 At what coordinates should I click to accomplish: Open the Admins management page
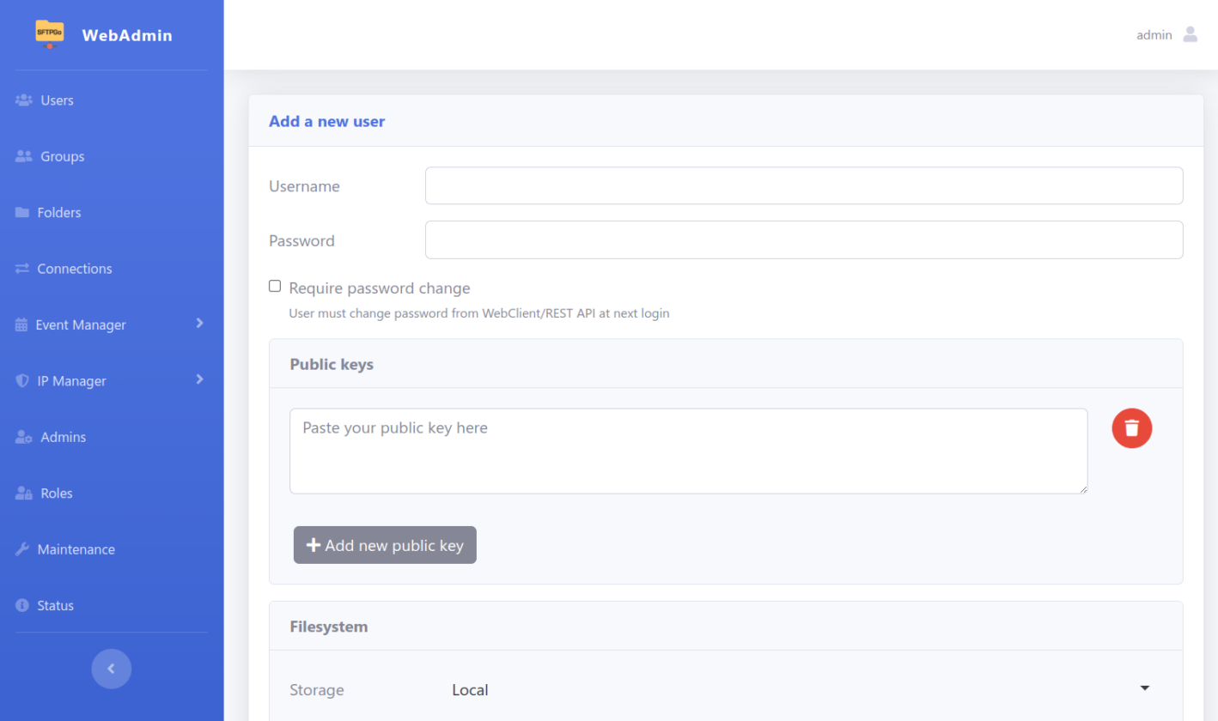point(64,437)
